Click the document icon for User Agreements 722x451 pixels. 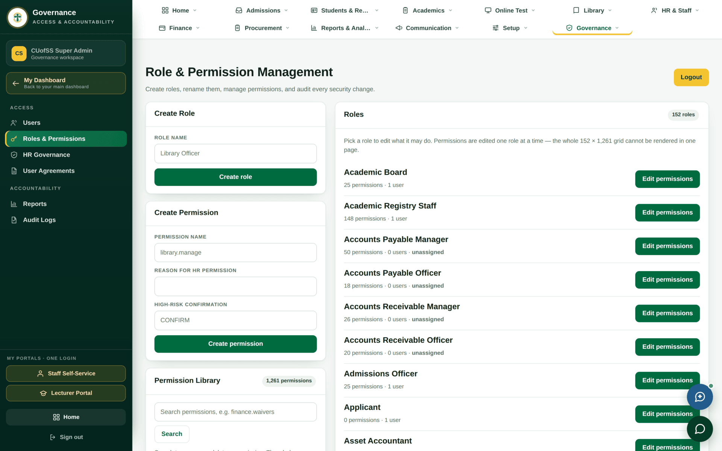pyautogui.click(x=14, y=171)
